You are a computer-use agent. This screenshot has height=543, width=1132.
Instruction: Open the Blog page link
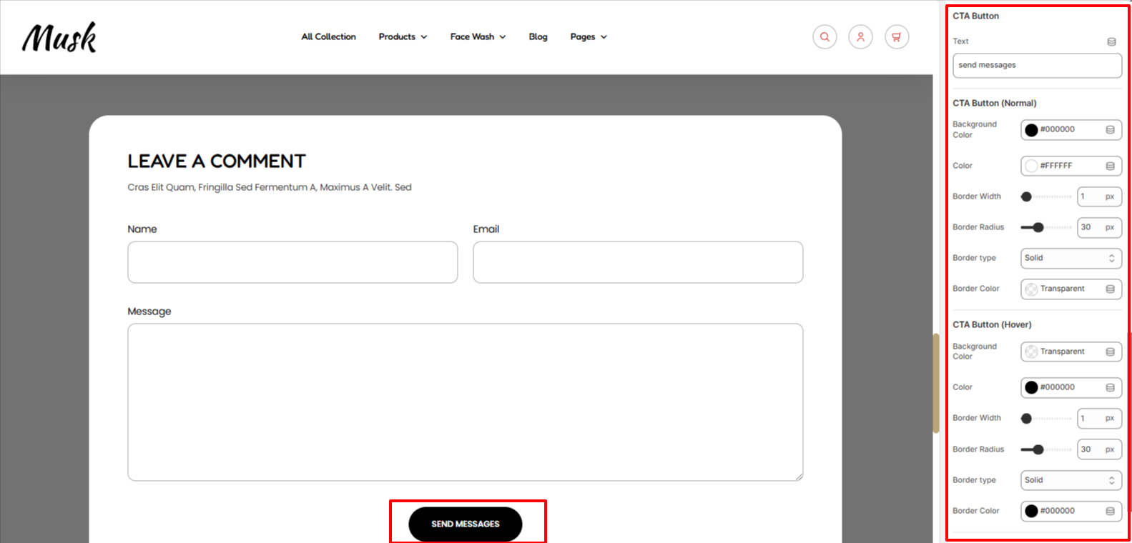pos(538,36)
